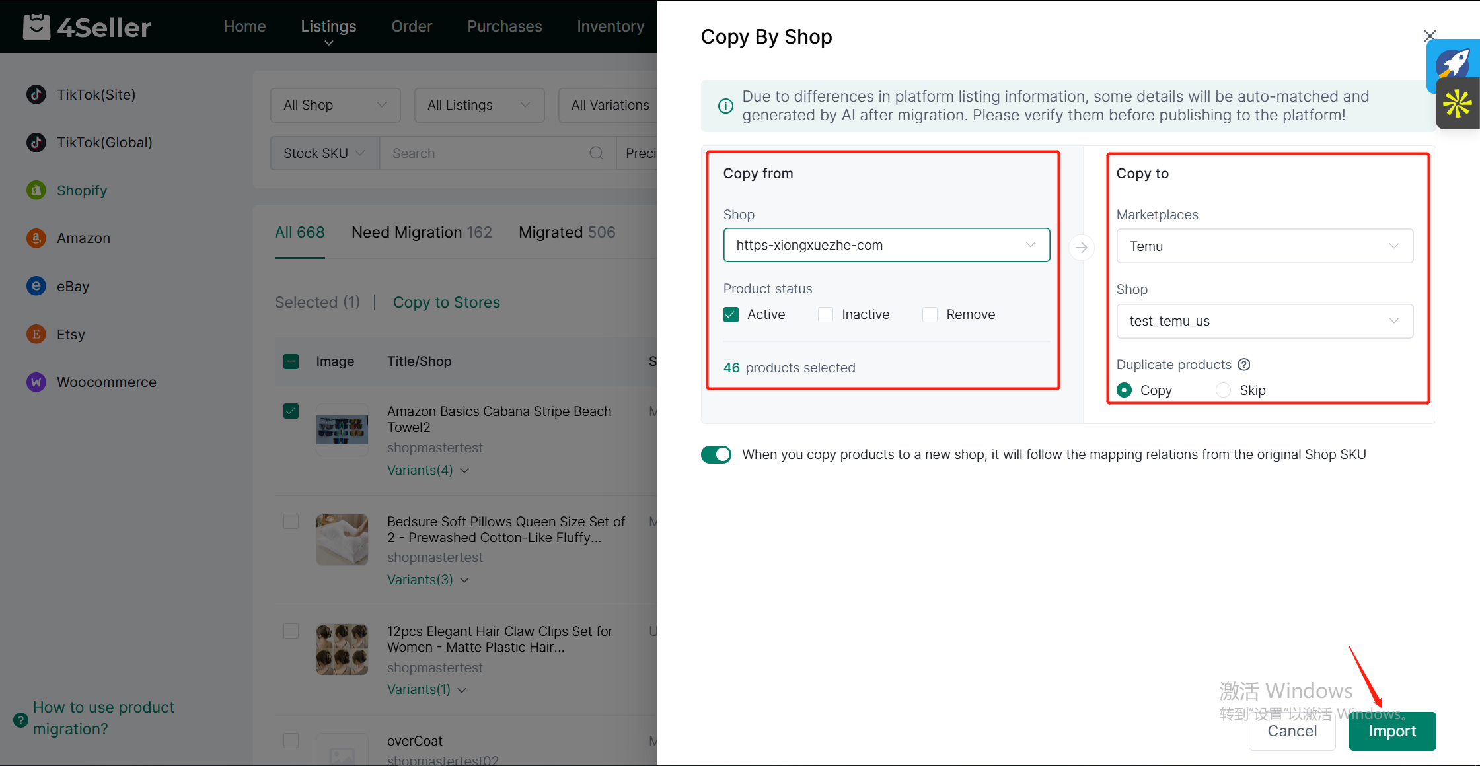Click the help question icon beside migration link
1480x766 pixels.
pos(20,720)
